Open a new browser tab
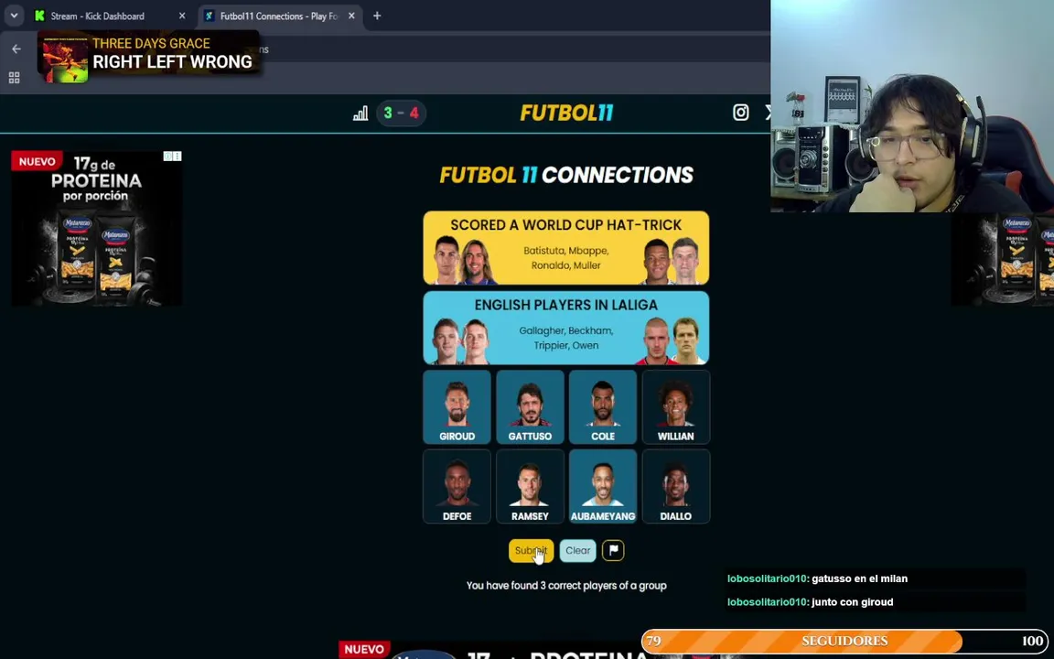The width and height of the screenshot is (1054, 659). click(x=377, y=16)
